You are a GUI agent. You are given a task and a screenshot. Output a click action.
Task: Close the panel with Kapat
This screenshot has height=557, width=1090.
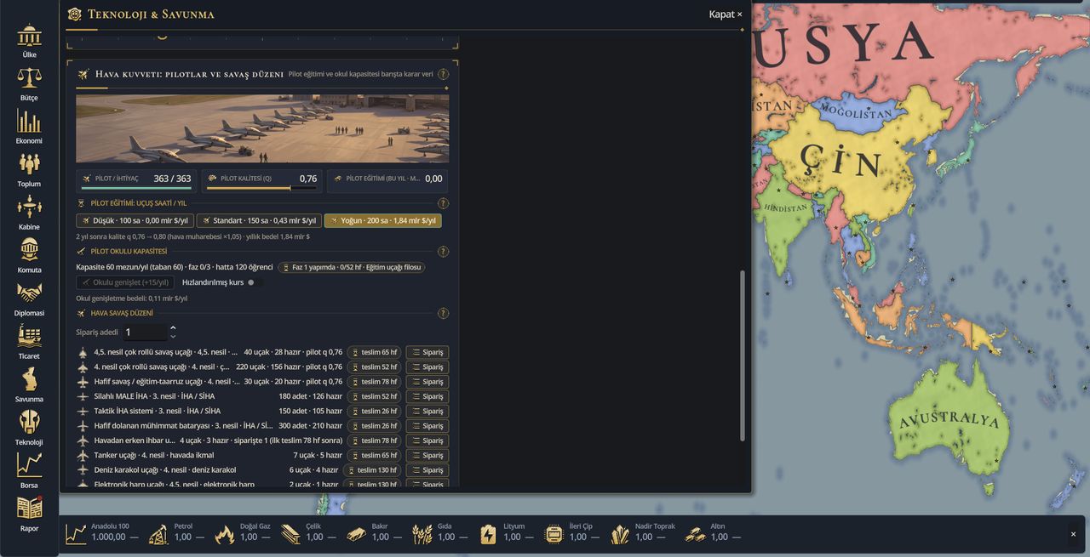pos(726,14)
